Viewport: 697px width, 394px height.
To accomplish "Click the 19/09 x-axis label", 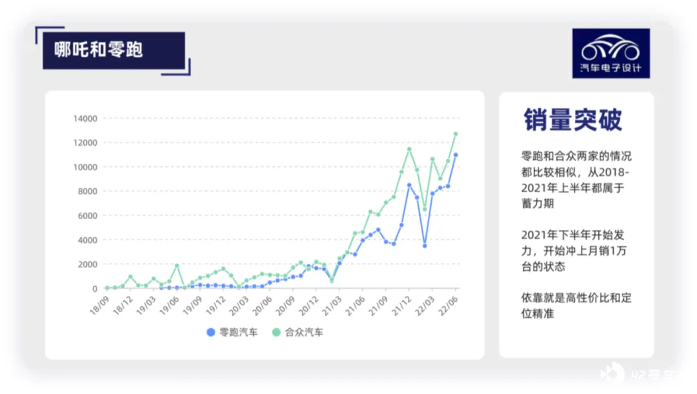I will [x=192, y=306].
